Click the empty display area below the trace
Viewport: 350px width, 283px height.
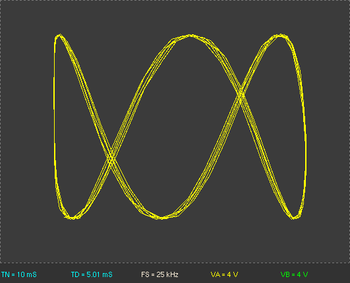(x=175, y=241)
